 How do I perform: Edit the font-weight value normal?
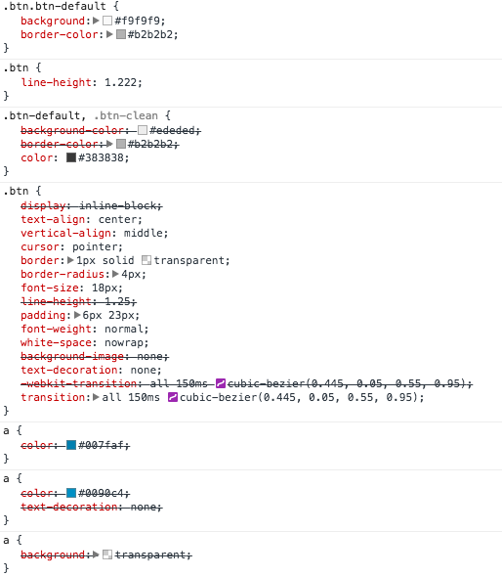point(124,330)
